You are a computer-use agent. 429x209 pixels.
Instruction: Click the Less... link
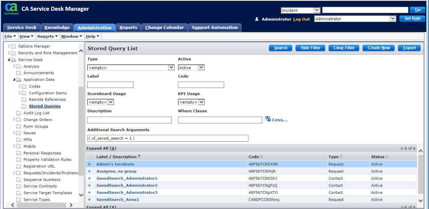tap(280, 120)
